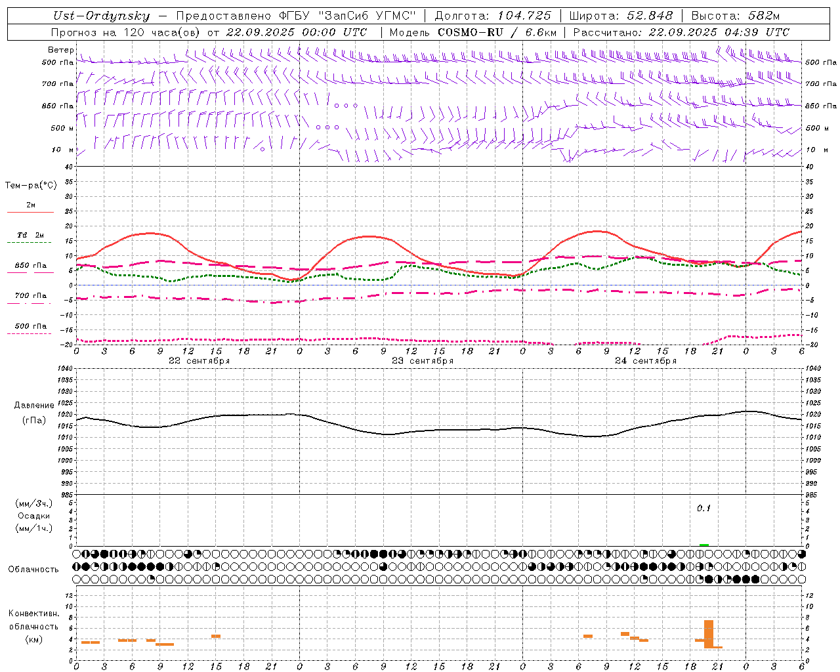Click the (км) unit label for convective clouds
This screenshot has height=672, width=840.
(33, 639)
